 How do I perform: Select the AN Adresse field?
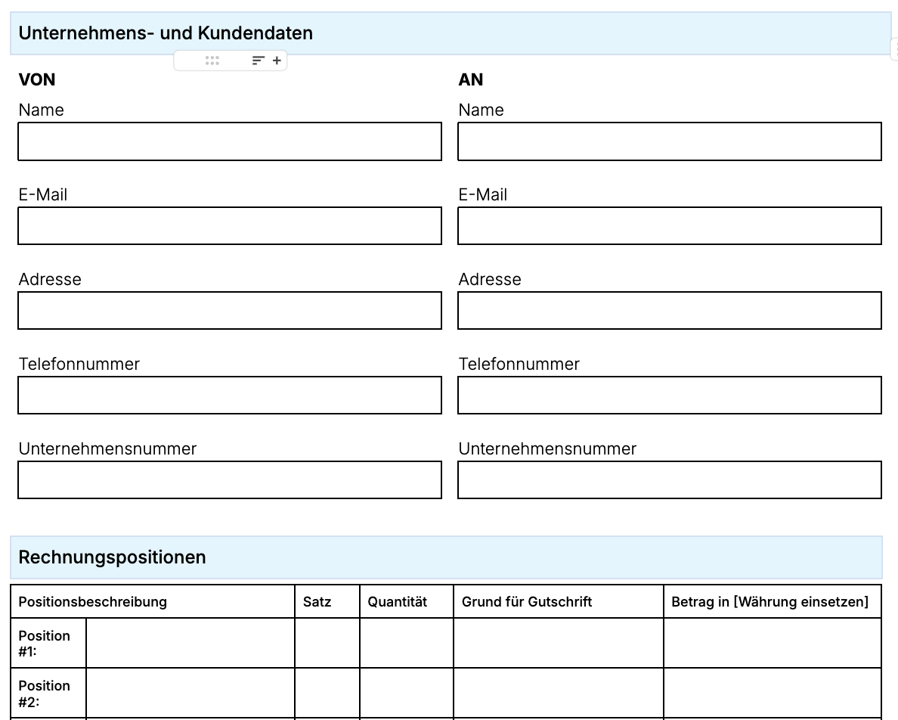click(670, 310)
